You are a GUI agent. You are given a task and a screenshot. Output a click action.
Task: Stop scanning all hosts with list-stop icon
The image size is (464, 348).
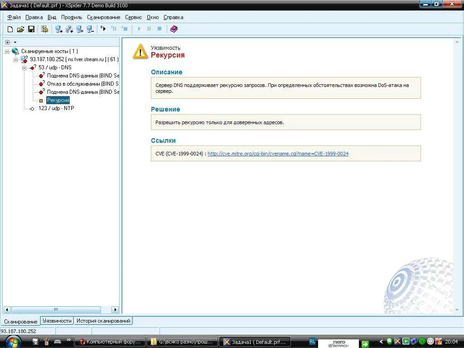pos(124,29)
